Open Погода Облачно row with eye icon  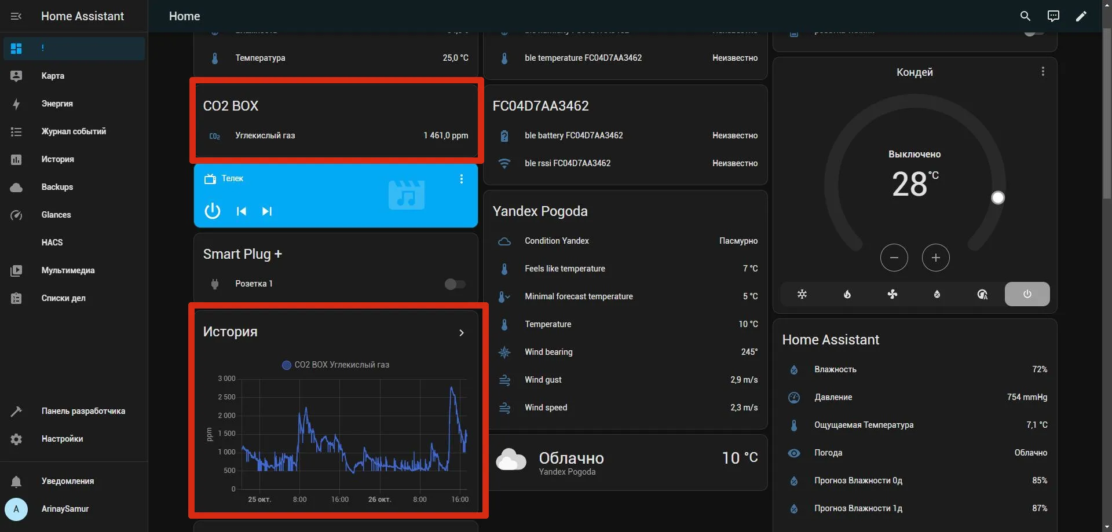[915, 453]
